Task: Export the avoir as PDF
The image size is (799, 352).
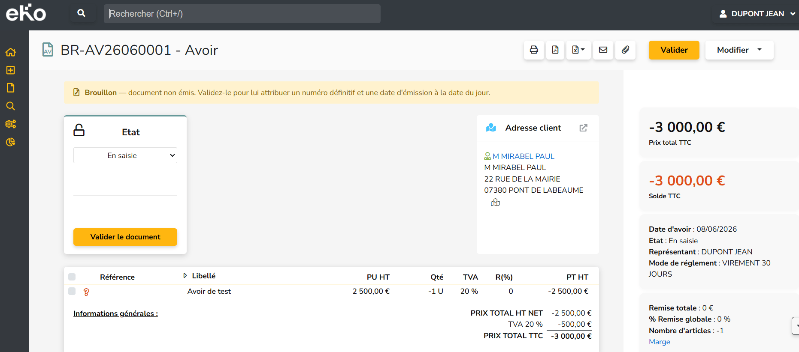Action: point(555,50)
